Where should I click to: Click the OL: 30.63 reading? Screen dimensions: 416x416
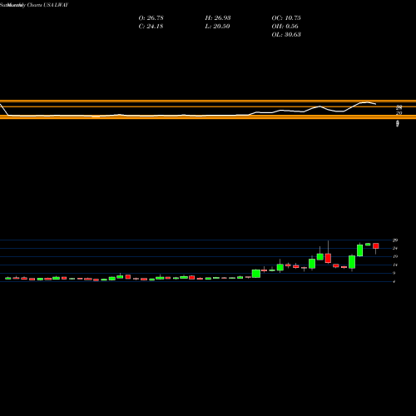[x=286, y=35]
